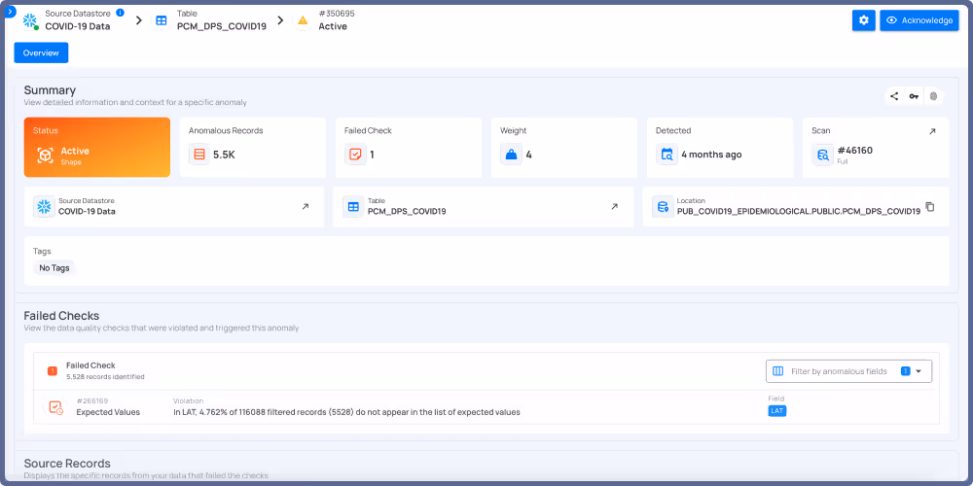Image resolution: width=973 pixels, height=486 pixels.
Task: Click the COVID-19 Data snowflake icon in breadcrumb
Action: (x=30, y=20)
